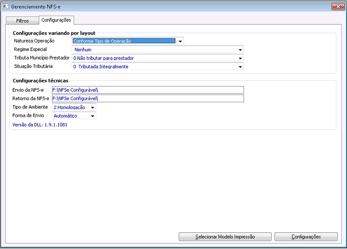Click the Configurações button at bottom
The height and width of the screenshot is (249, 347).
click(x=306, y=237)
